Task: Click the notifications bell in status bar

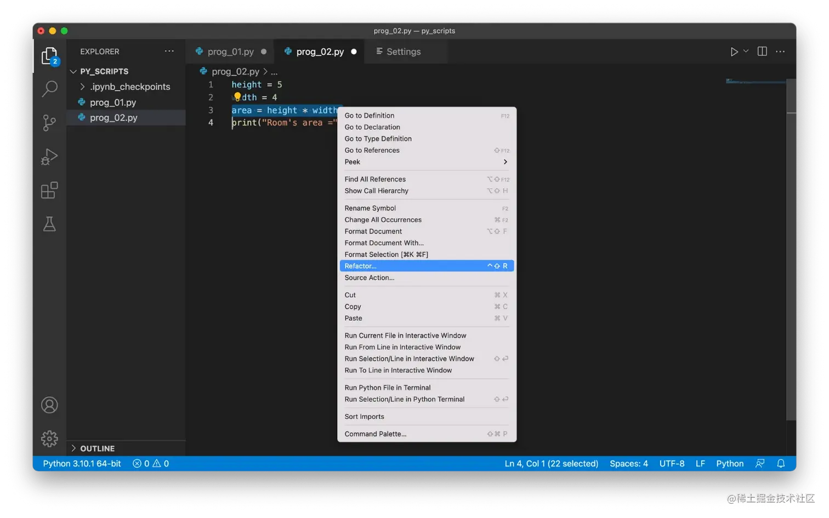Action: coord(781,464)
